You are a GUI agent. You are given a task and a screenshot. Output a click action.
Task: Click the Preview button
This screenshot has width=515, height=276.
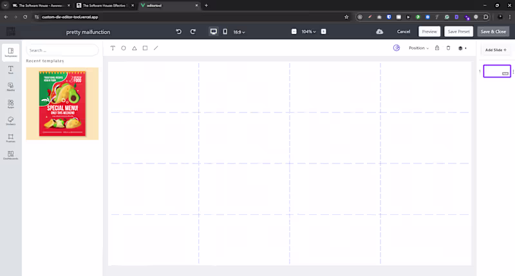(x=429, y=32)
